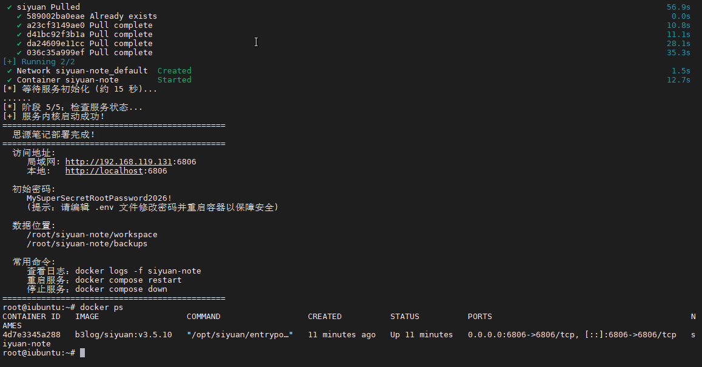Click layer 589002ba0eae Already exists

92,16
